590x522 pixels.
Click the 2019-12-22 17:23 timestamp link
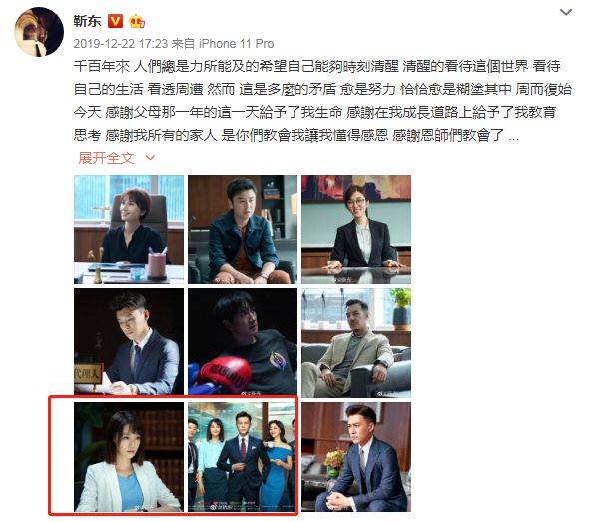121,44
